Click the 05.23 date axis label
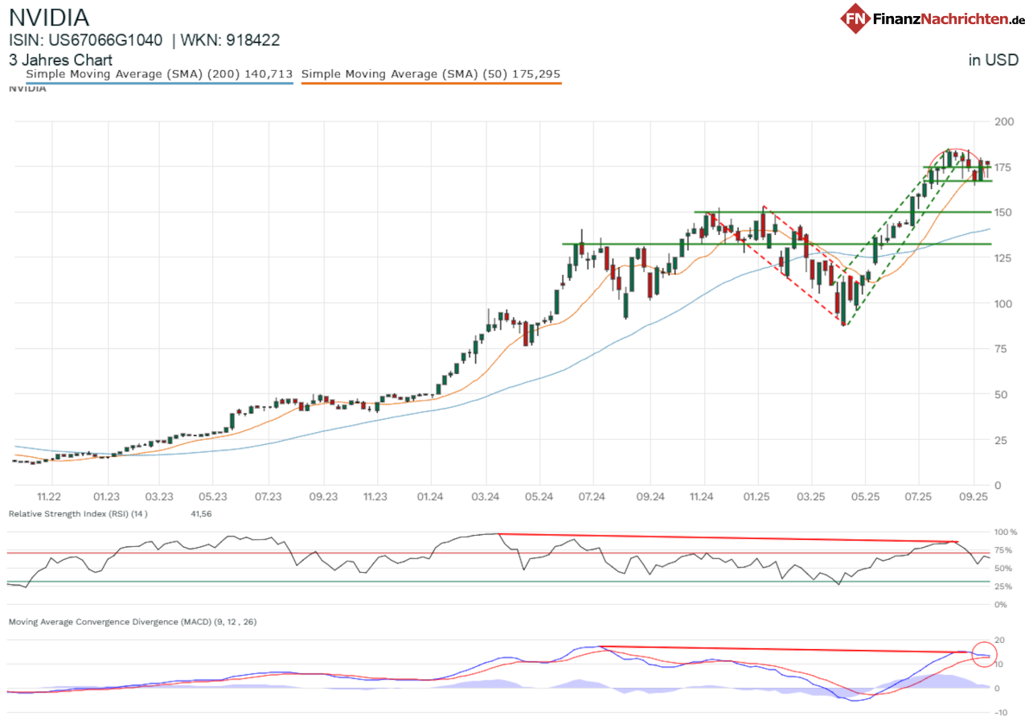 tap(213, 498)
